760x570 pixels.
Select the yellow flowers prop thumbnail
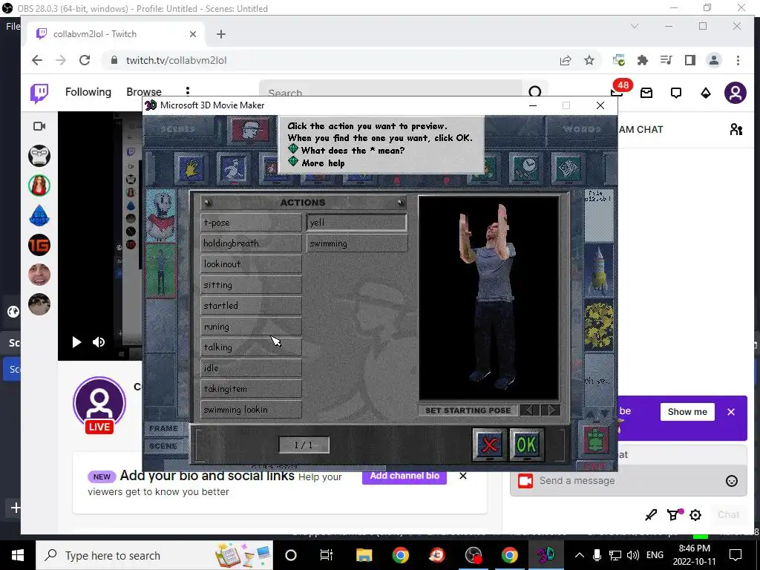[599, 325]
